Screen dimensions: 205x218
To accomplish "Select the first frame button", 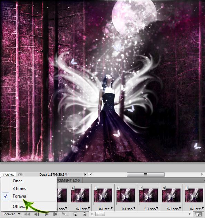I will [27, 214].
